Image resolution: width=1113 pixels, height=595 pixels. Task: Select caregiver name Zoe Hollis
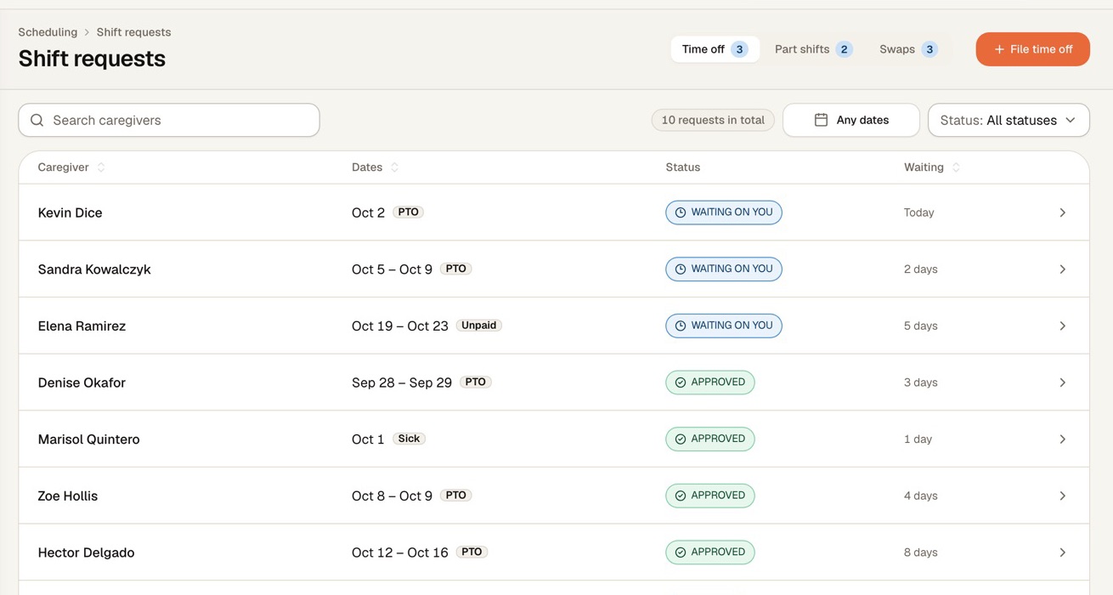[68, 496]
